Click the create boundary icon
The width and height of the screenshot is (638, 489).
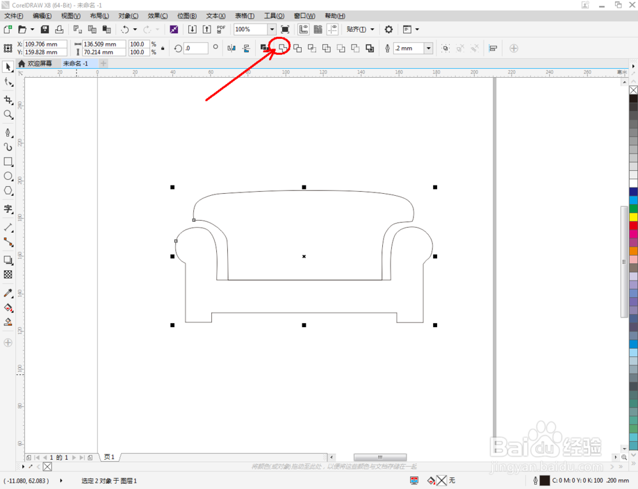[x=370, y=48]
